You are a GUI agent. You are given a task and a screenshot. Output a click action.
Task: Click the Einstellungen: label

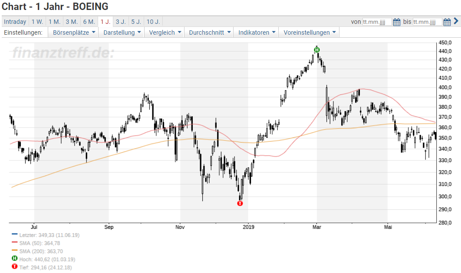click(23, 32)
